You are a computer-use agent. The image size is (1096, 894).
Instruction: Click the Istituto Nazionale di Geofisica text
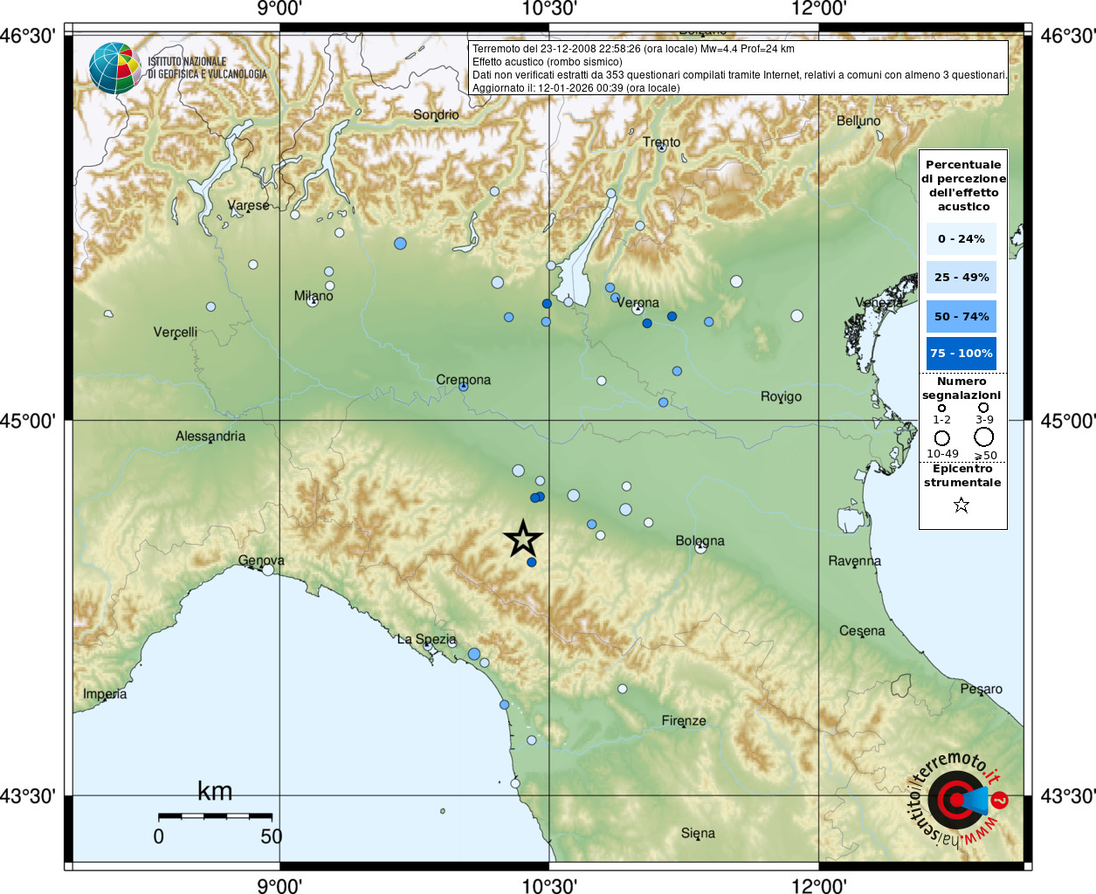pyautogui.click(x=207, y=68)
